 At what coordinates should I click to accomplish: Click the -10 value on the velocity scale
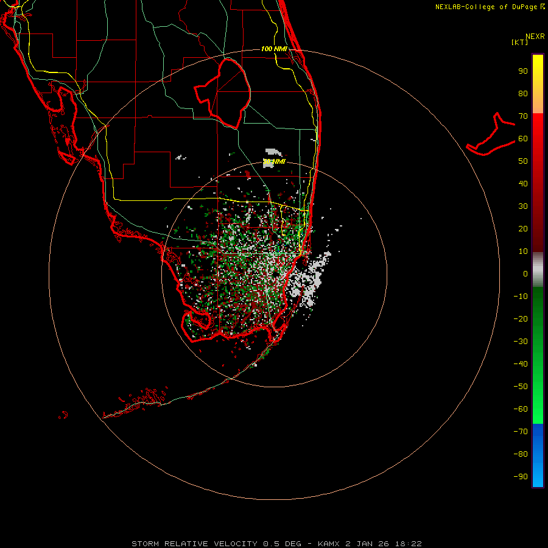tap(521, 297)
